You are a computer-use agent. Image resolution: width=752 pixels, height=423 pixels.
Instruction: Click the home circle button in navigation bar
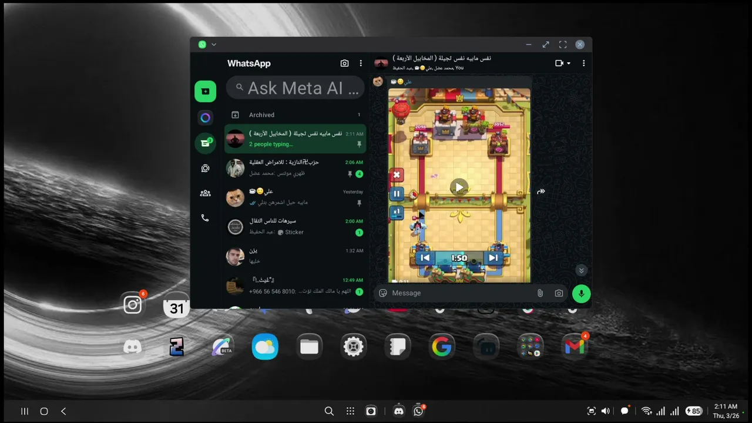pyautogui.click(x=43, y=411)
